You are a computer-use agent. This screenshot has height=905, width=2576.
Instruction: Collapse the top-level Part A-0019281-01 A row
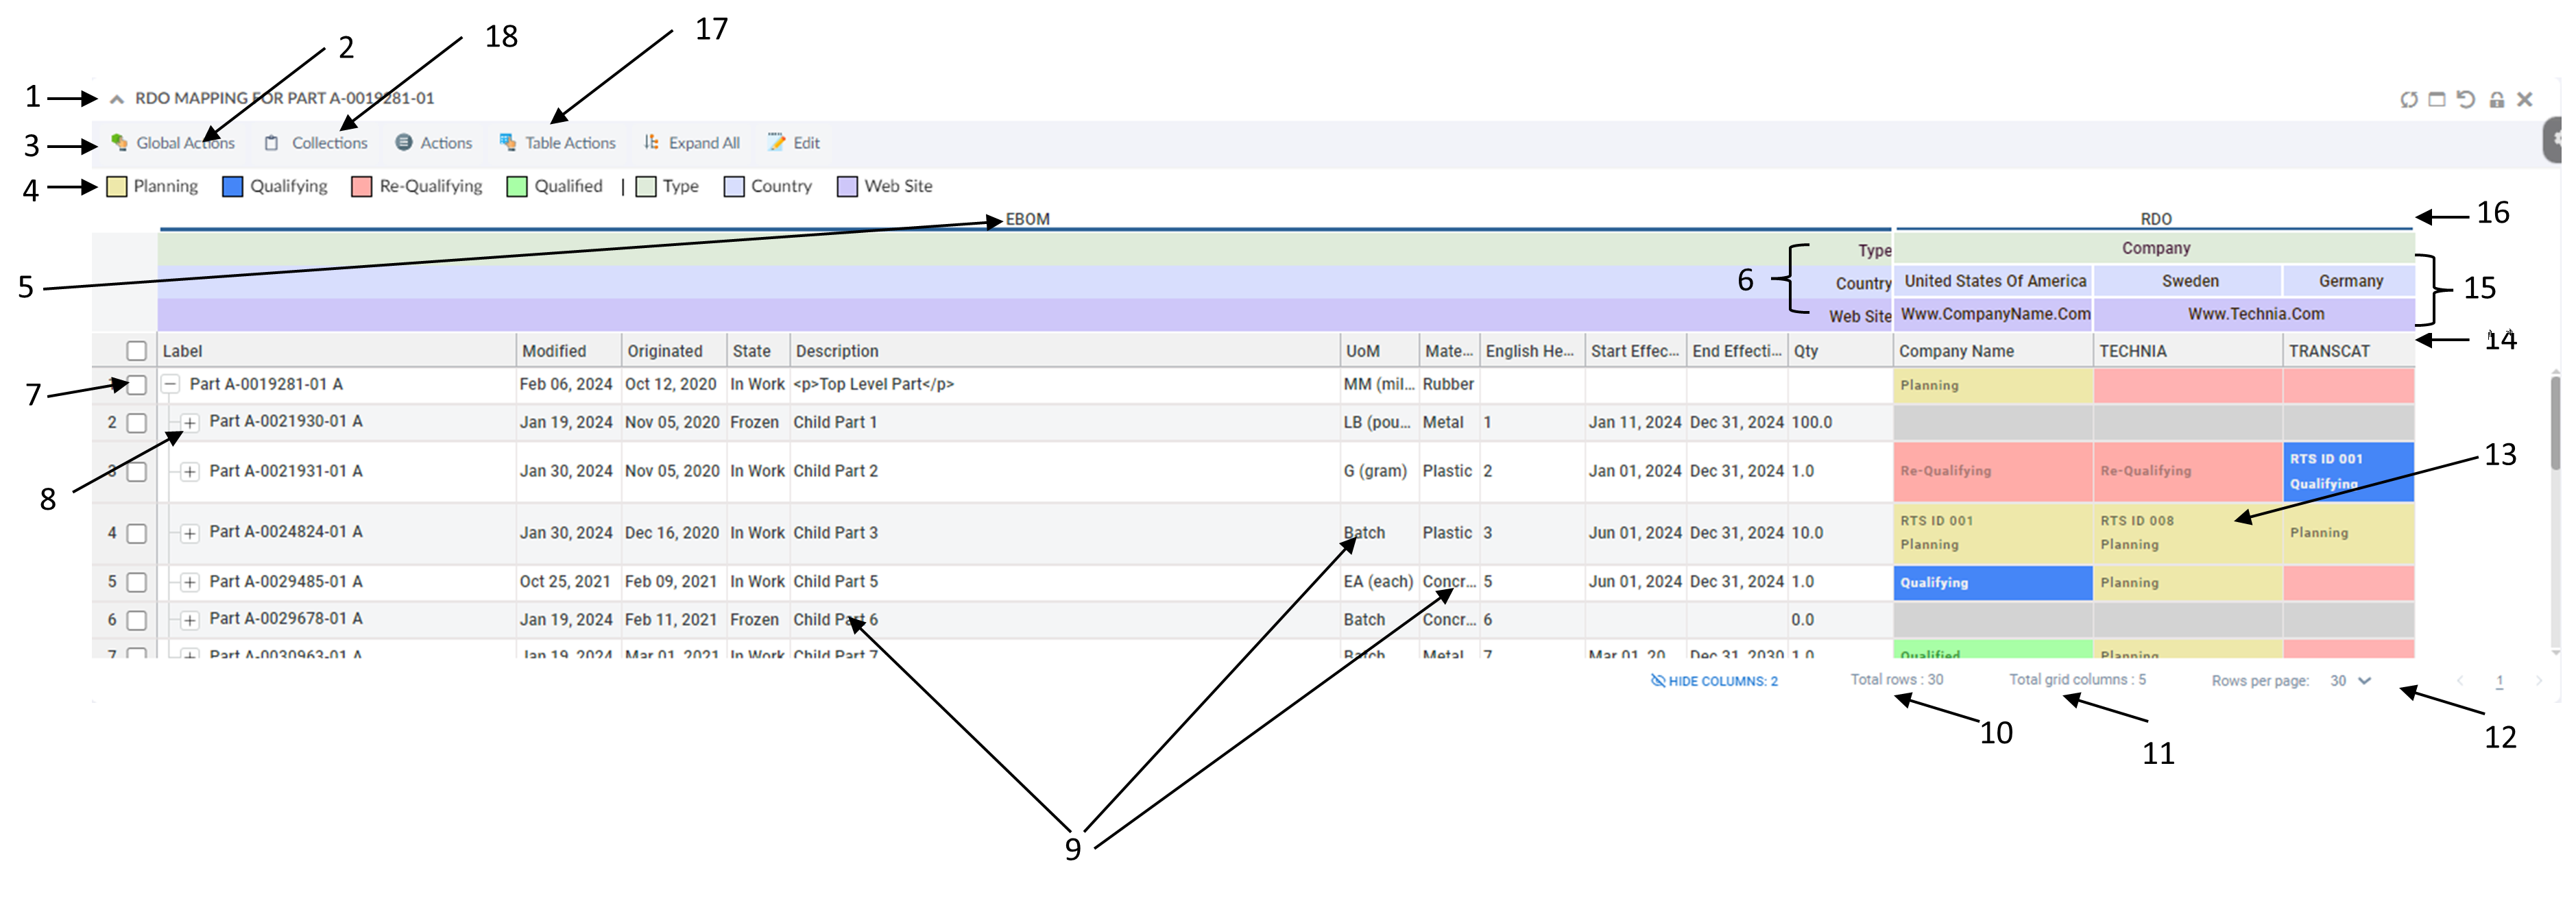point(171,384)
